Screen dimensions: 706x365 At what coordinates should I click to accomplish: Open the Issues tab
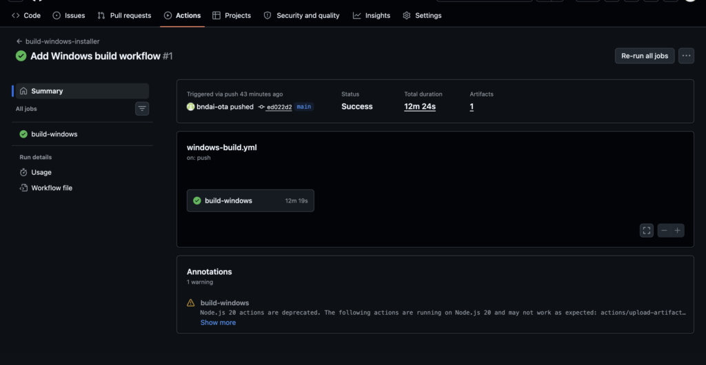click(69, 15)
